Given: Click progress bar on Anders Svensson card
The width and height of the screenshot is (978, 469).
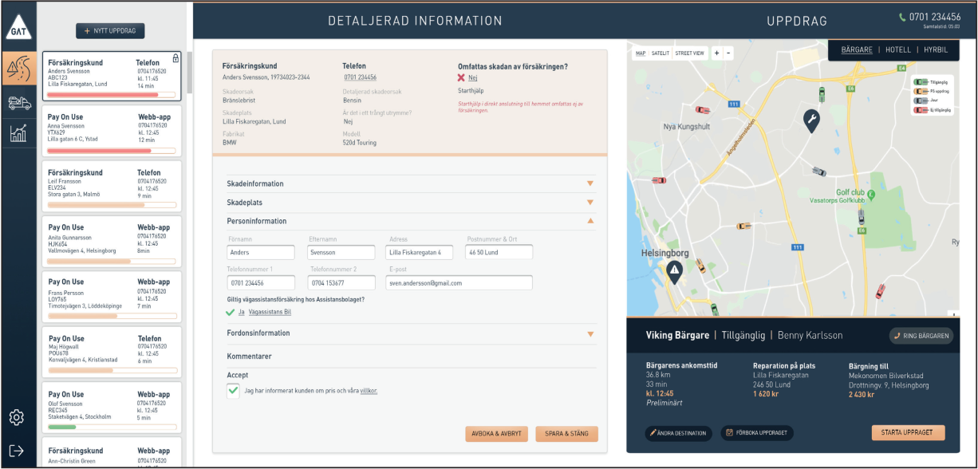Looking at the screenshot, I should [112, 95].
